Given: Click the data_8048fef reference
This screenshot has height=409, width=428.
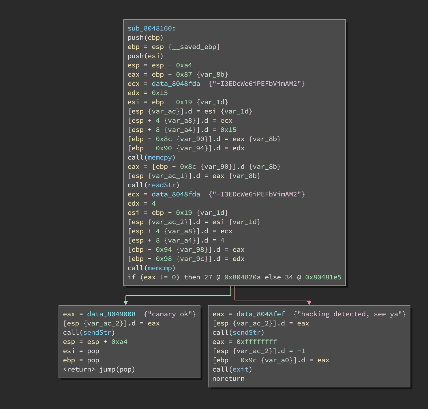Looking at the screenshot, I should (x=260, y=314).
